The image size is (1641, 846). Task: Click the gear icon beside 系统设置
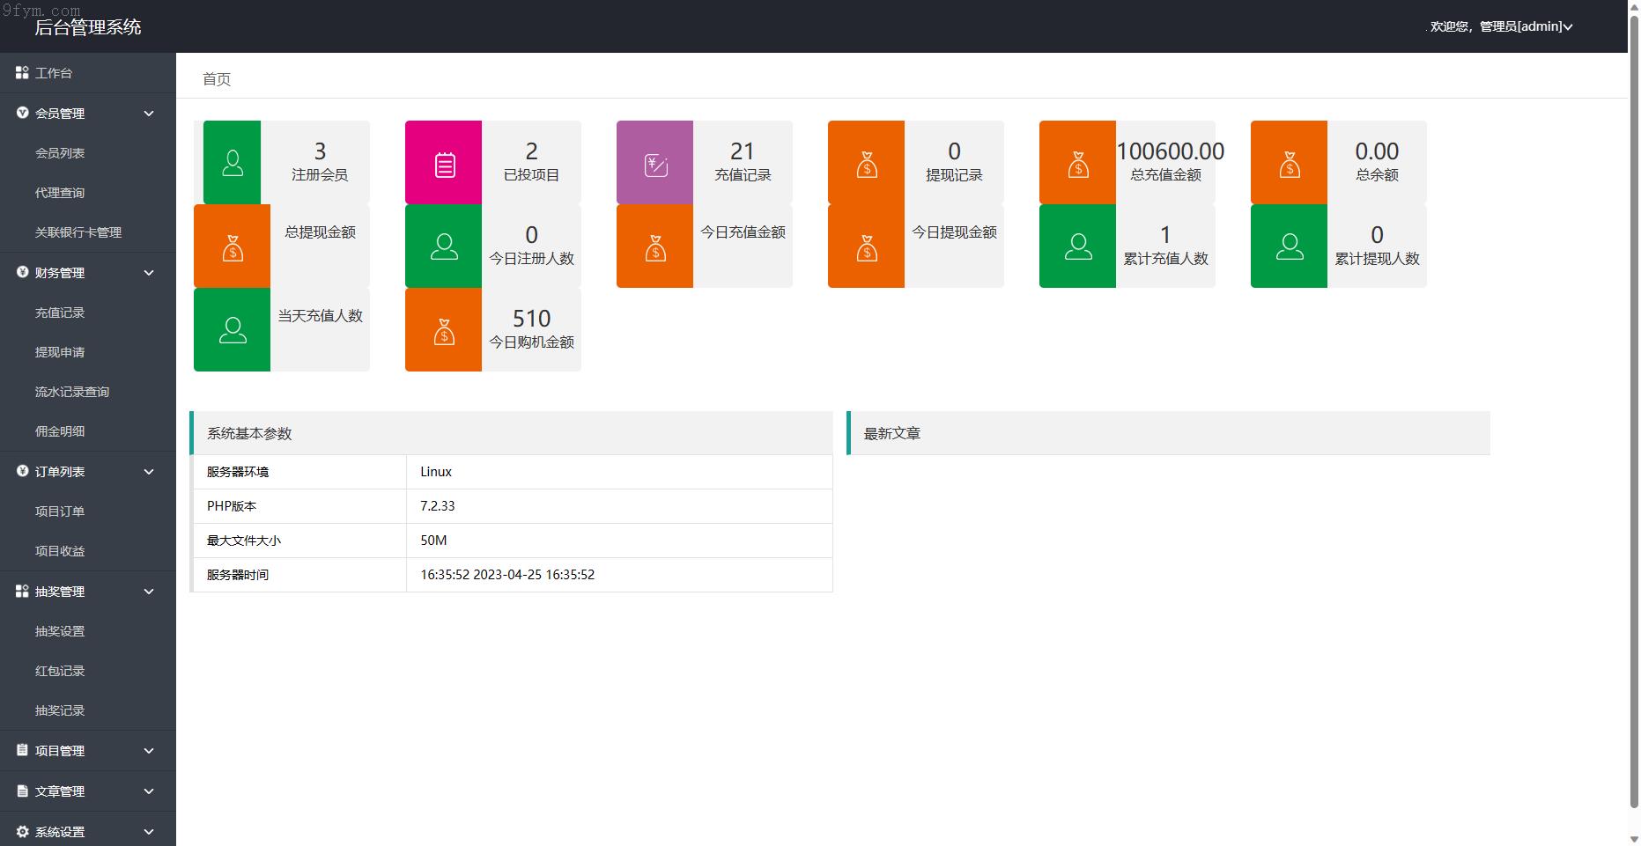[22, 831]
